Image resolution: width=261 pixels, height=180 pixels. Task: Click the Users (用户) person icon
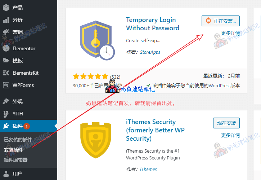[x=6, y=174]
